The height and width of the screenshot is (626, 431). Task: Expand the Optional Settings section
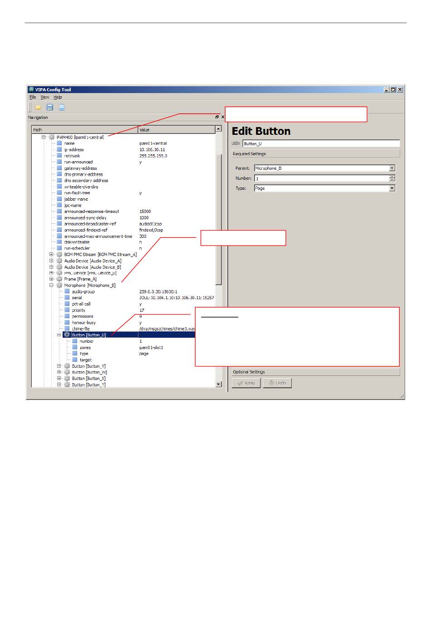click(x=316, y=372)
